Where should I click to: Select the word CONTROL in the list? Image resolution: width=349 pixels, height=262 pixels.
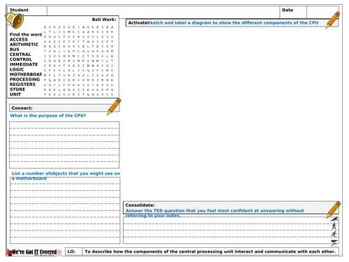tap(21, 59)
